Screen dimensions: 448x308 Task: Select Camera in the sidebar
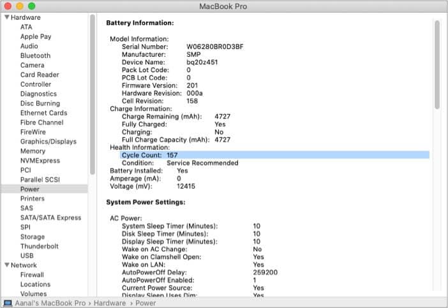(33, 65)
